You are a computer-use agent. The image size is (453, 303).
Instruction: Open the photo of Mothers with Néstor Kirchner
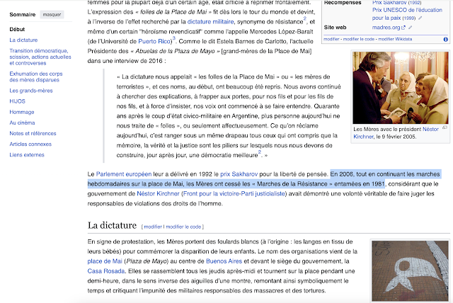coord(401,88)
